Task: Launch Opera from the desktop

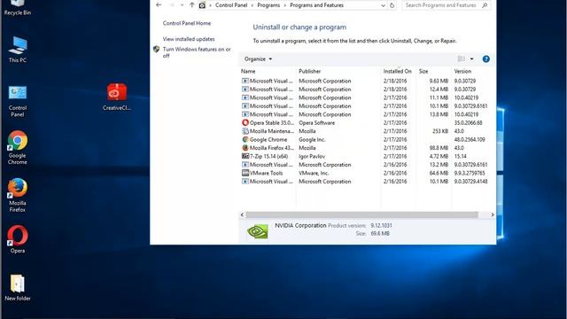Action: tap(18, 239)
